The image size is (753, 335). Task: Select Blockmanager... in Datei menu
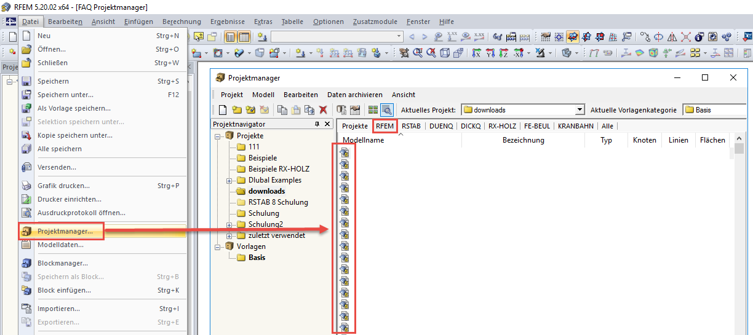pyautogui.click(x=103, y=263)
